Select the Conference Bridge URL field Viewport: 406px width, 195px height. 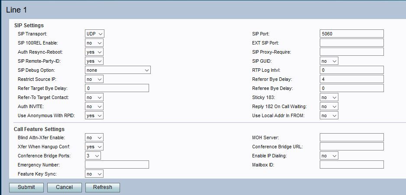point(351,147)
